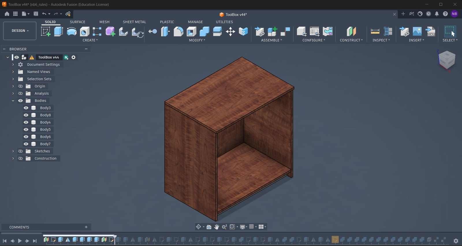Open the Help question mark menu
Screen dimensions: 462x246
pos(445,14)
